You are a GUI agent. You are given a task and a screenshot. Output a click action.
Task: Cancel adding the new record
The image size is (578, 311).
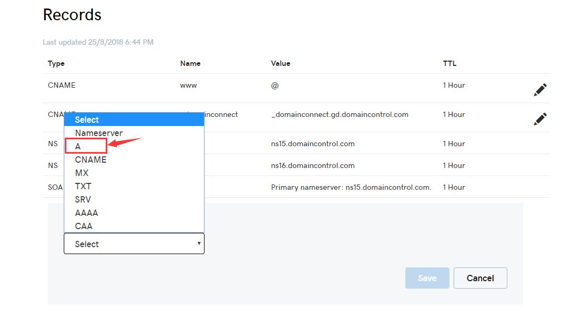click(480, 278)
